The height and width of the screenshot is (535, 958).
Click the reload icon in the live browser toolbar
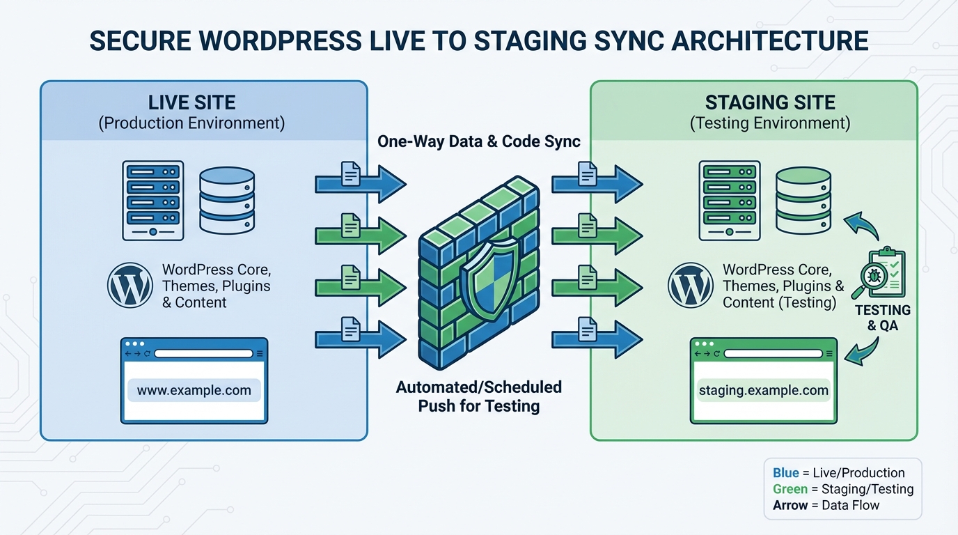click(x=148, y=353)
